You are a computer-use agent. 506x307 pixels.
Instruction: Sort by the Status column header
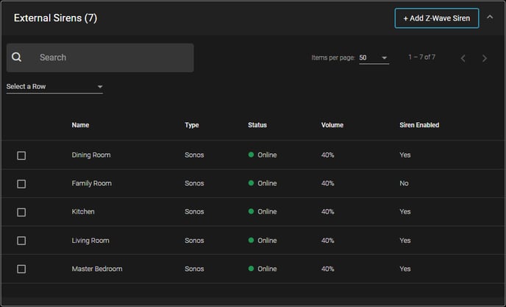[x=257, y=125]
